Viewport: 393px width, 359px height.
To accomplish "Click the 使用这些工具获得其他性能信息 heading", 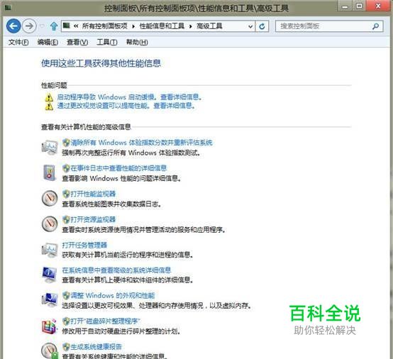I will click(101, 63).
